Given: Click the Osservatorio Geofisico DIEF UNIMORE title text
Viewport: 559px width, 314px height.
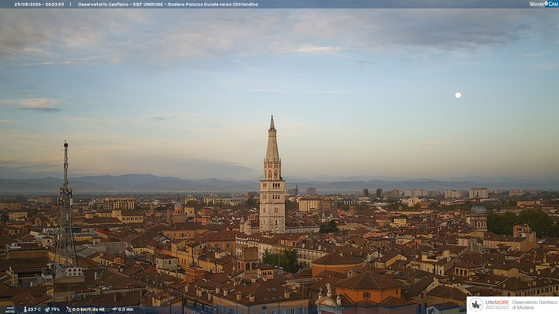Looking at the screenshot, I should (168, 4).
